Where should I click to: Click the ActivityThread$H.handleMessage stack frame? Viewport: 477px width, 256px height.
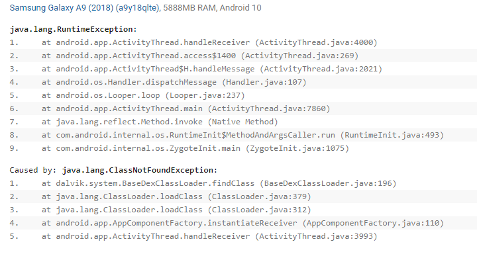(243, 69)
